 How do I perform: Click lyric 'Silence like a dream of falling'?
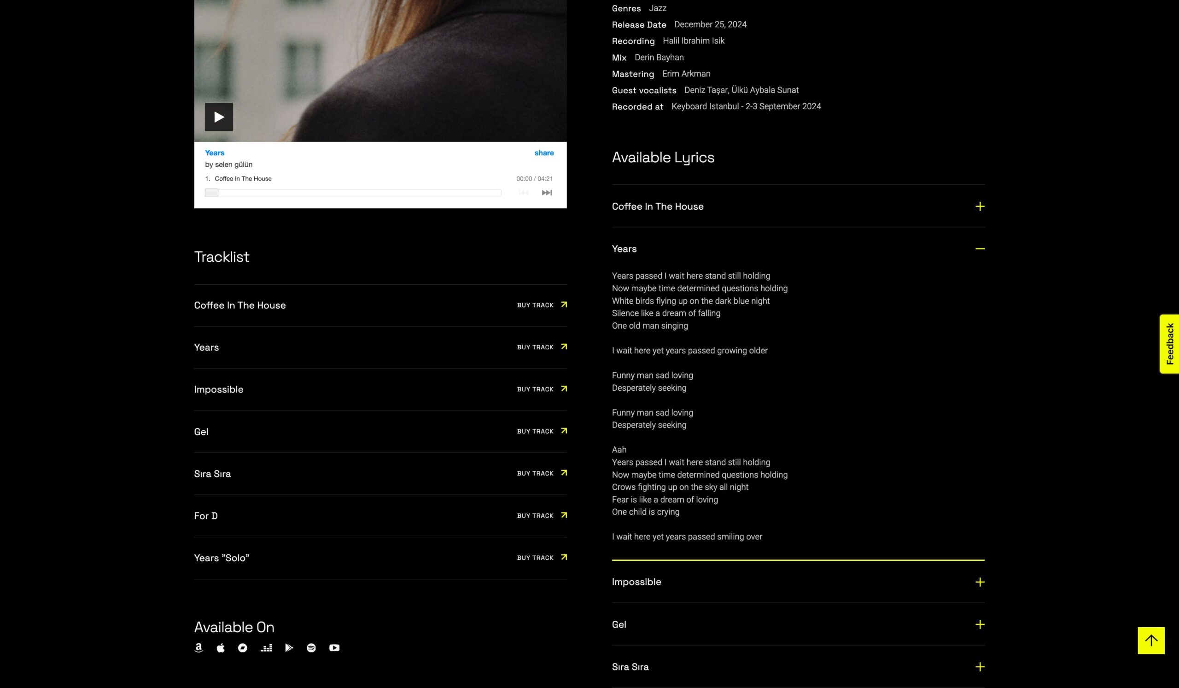665,312
